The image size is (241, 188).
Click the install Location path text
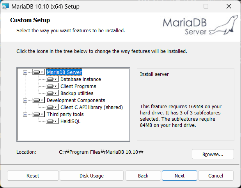click(x=101, y=152)
